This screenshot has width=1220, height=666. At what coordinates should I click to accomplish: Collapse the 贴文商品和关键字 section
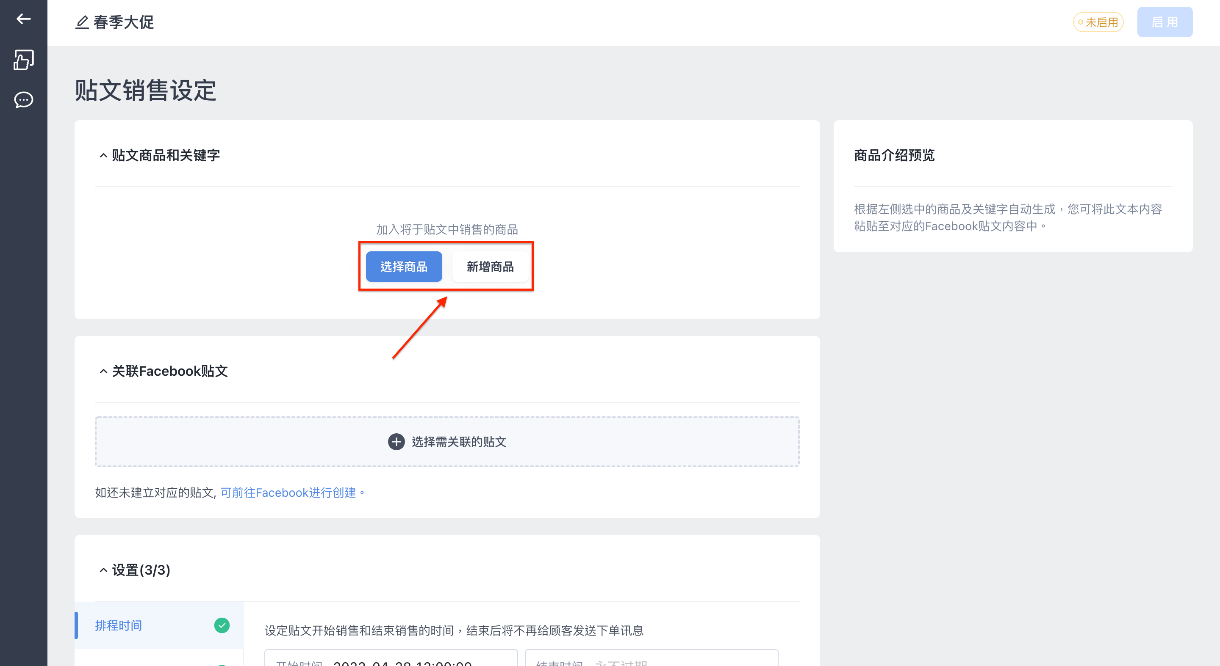point(103,156)
